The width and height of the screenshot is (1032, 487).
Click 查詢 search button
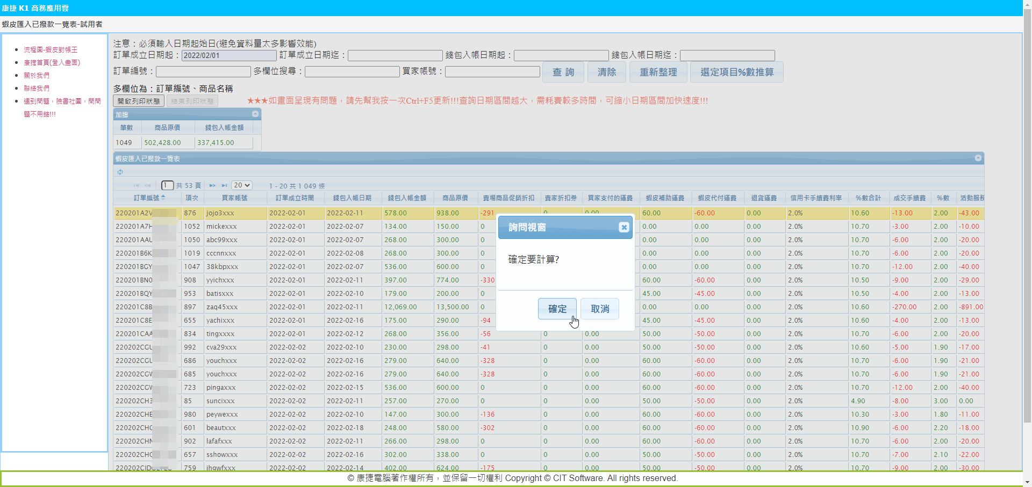[563, 72]
